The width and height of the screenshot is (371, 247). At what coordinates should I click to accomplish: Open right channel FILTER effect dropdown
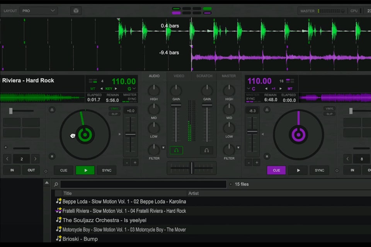(x=238, y=147)
